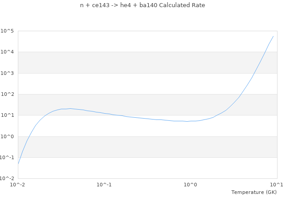Click the rate curve's highest point at top right
Viewport: 286px width, 214px height.
pos(273,36)
